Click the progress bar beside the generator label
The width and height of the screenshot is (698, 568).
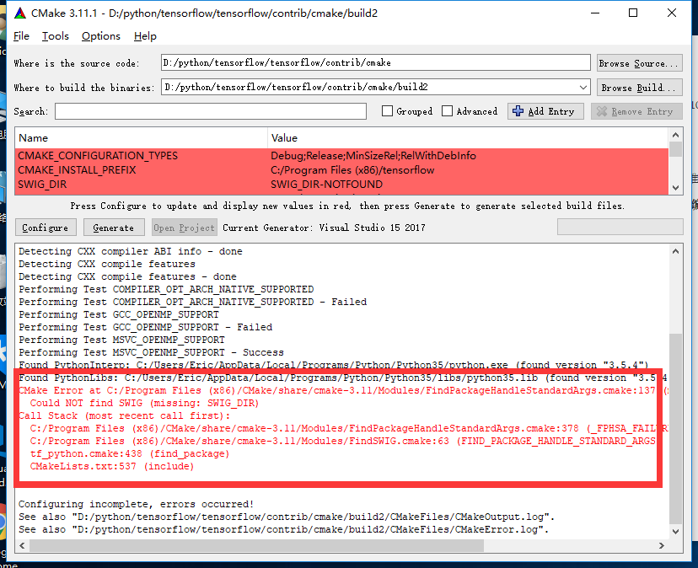coord(618,227)
